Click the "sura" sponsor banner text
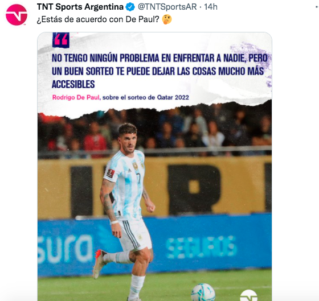Screen dimensions: 319x301 coord(65,249)
